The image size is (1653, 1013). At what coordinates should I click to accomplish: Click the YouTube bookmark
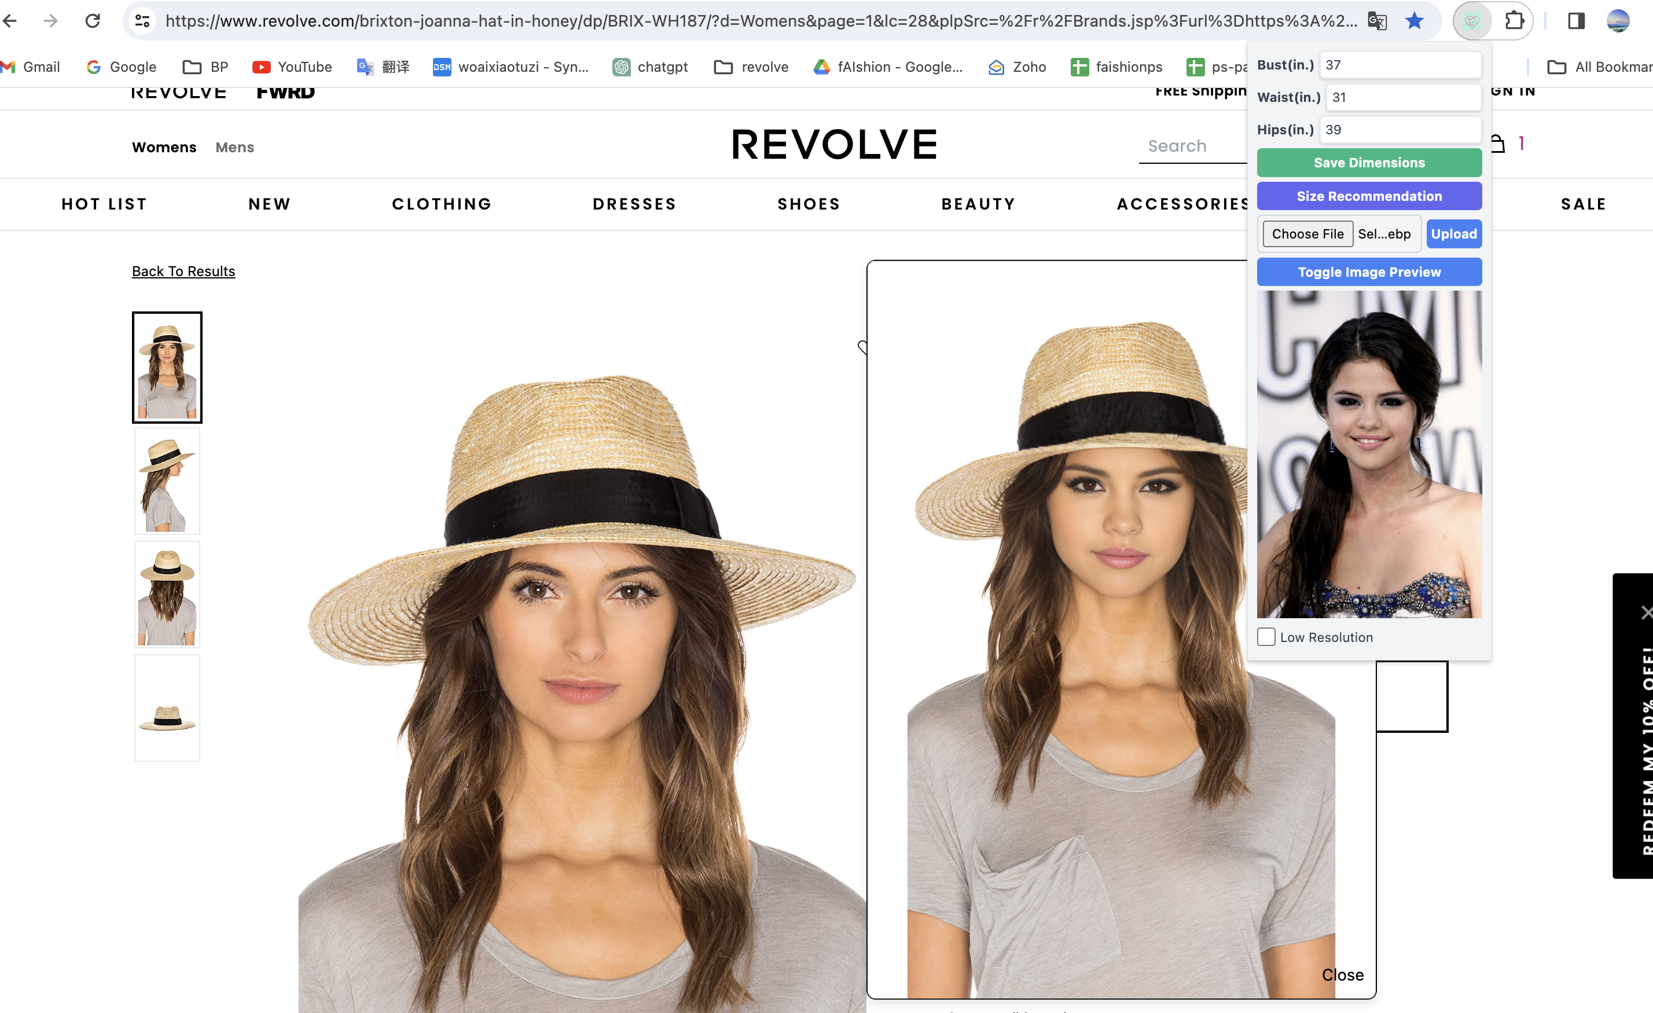[x=292, y=67]
